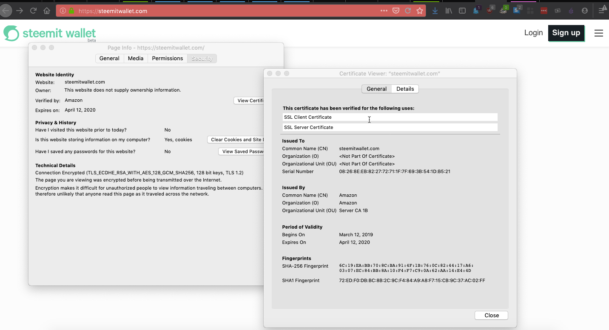Click the Login link
Screen dimensions: 609x330
[x=533, y=33]
